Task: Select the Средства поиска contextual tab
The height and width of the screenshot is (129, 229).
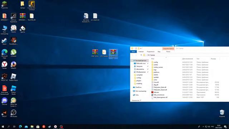Action: (168, 49)
